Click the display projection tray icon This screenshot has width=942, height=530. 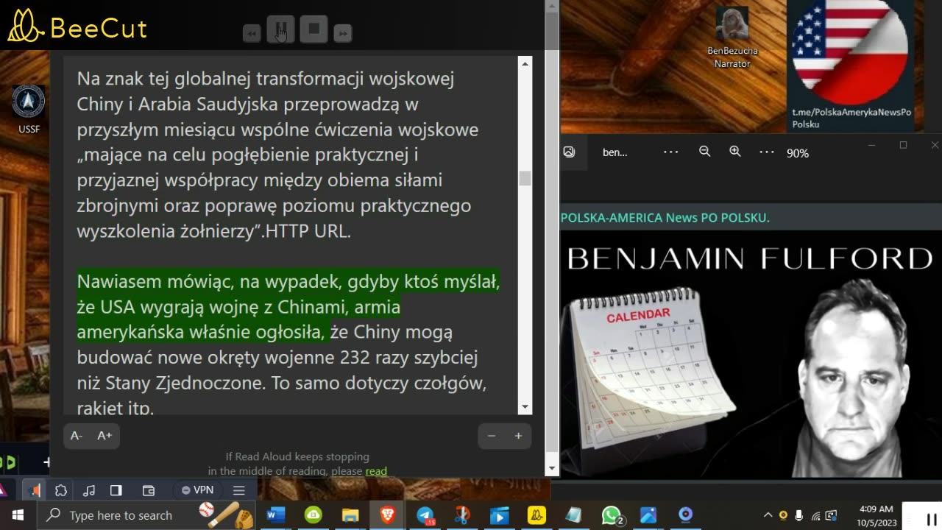831,515
